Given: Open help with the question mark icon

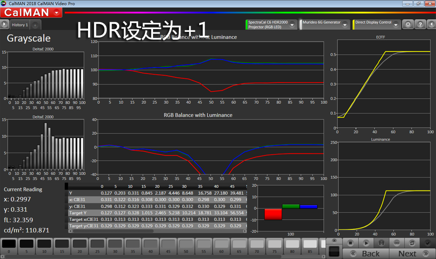Looking at the screenshot, I should pos(419,24).
